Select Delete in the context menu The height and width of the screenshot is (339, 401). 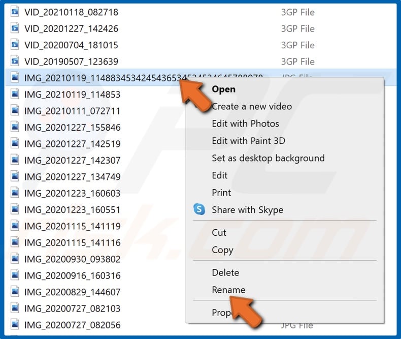click(225, 272)
